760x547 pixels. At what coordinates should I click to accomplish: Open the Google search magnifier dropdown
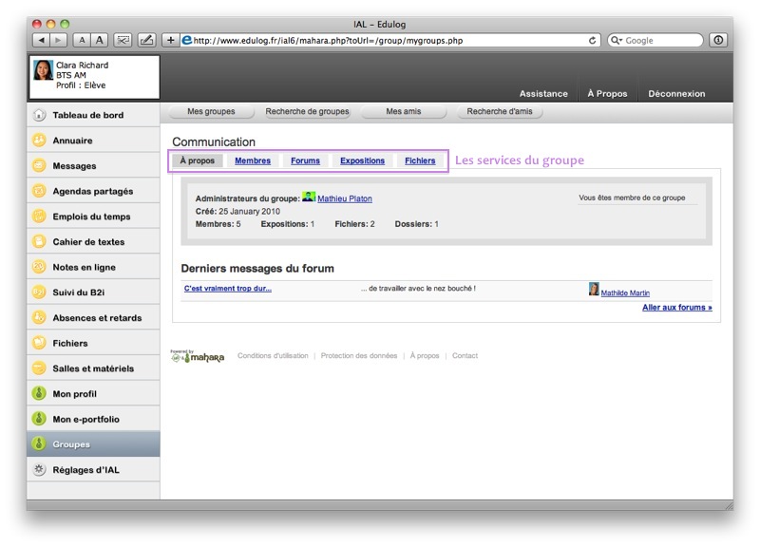[617, 41]
